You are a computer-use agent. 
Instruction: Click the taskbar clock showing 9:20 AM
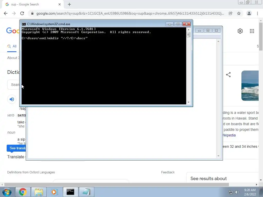pyautogui.click(x=250, y=192)
